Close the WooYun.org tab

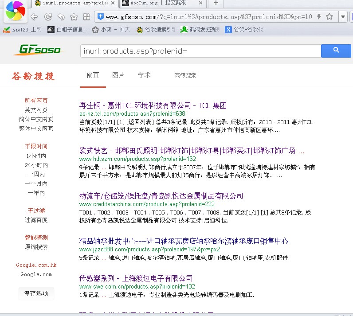click(200, 3)
